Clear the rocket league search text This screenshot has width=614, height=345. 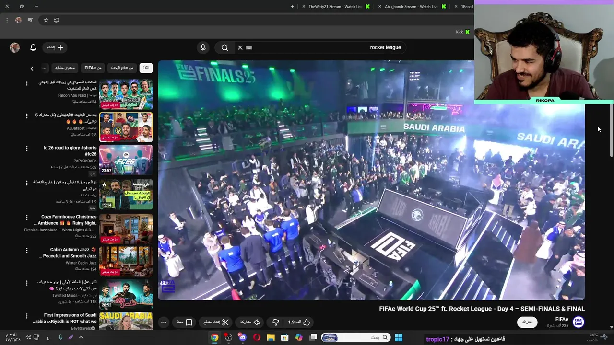coord(240,47)
